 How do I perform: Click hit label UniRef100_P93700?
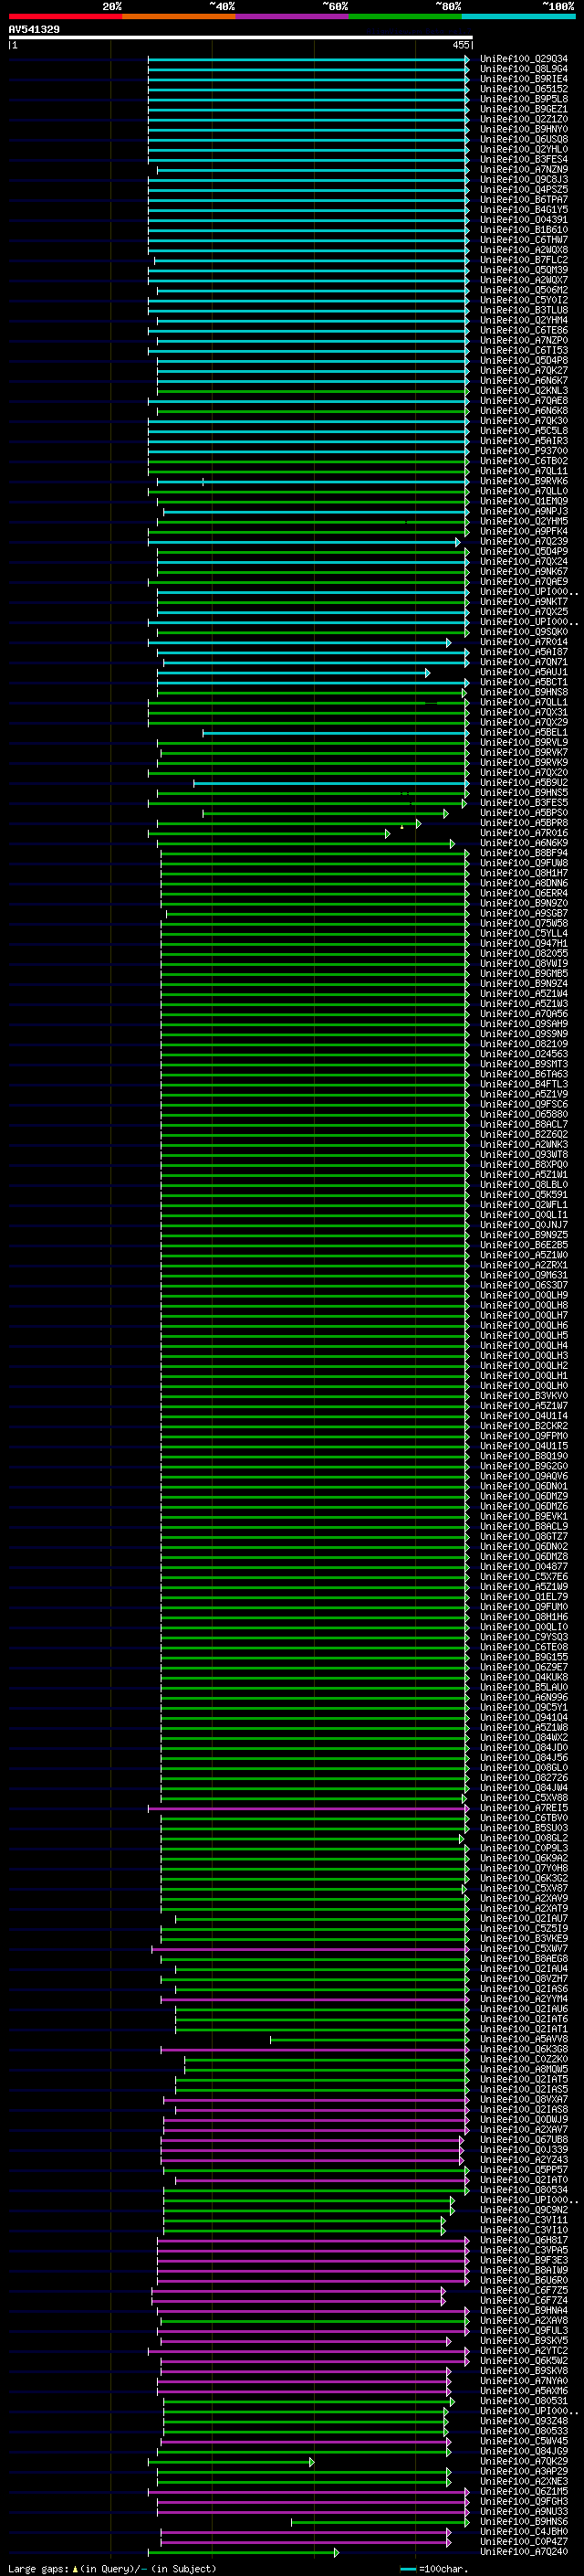point(523,451)
